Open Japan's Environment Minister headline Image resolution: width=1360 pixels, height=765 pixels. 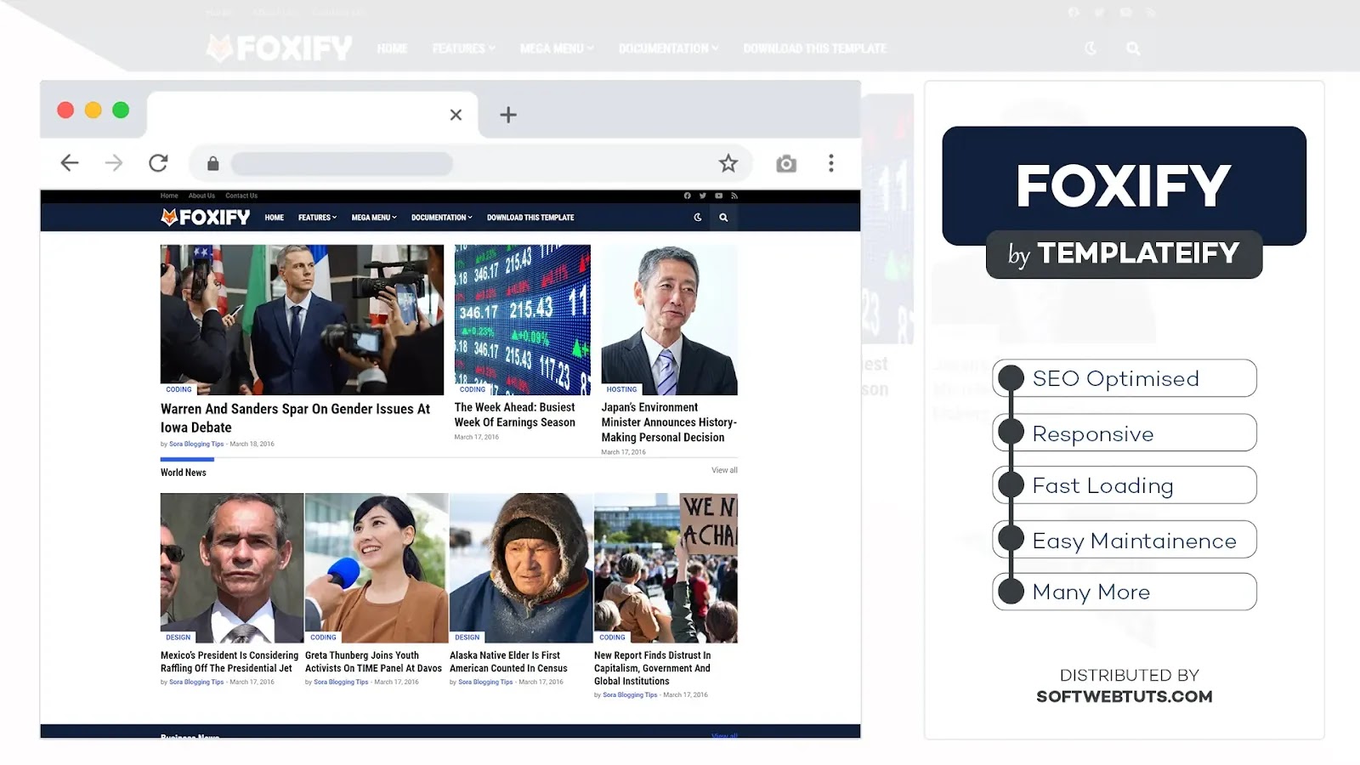[x=669, y=422]
